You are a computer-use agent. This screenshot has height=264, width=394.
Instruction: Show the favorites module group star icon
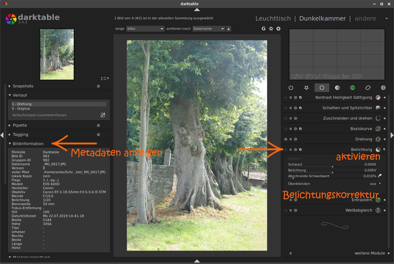pyautogui.click(x=306, y=88)
